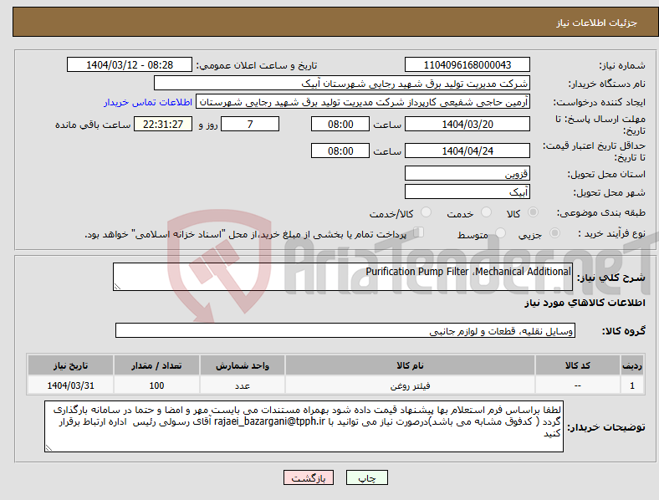Click the تعداد / مقدار column header

point(156,365)
